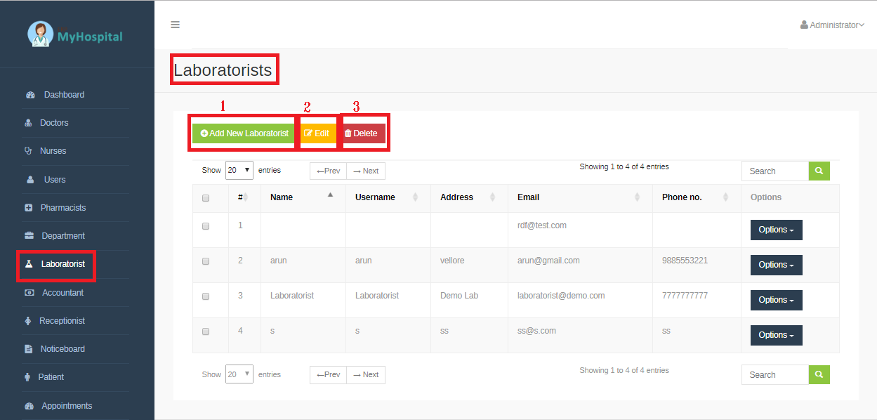Check the row for arun
The height and width of the screenshot is (420, 877).
206,261
